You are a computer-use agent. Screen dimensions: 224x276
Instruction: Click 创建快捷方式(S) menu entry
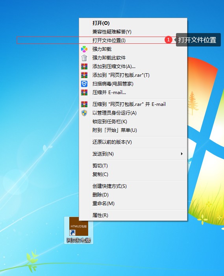[133, 186]
